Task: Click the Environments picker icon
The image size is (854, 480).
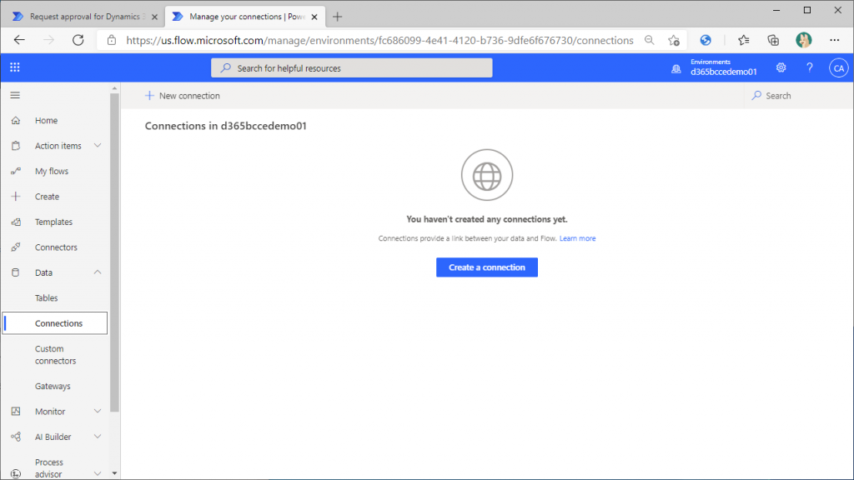Action: click(x=676, y=68)
